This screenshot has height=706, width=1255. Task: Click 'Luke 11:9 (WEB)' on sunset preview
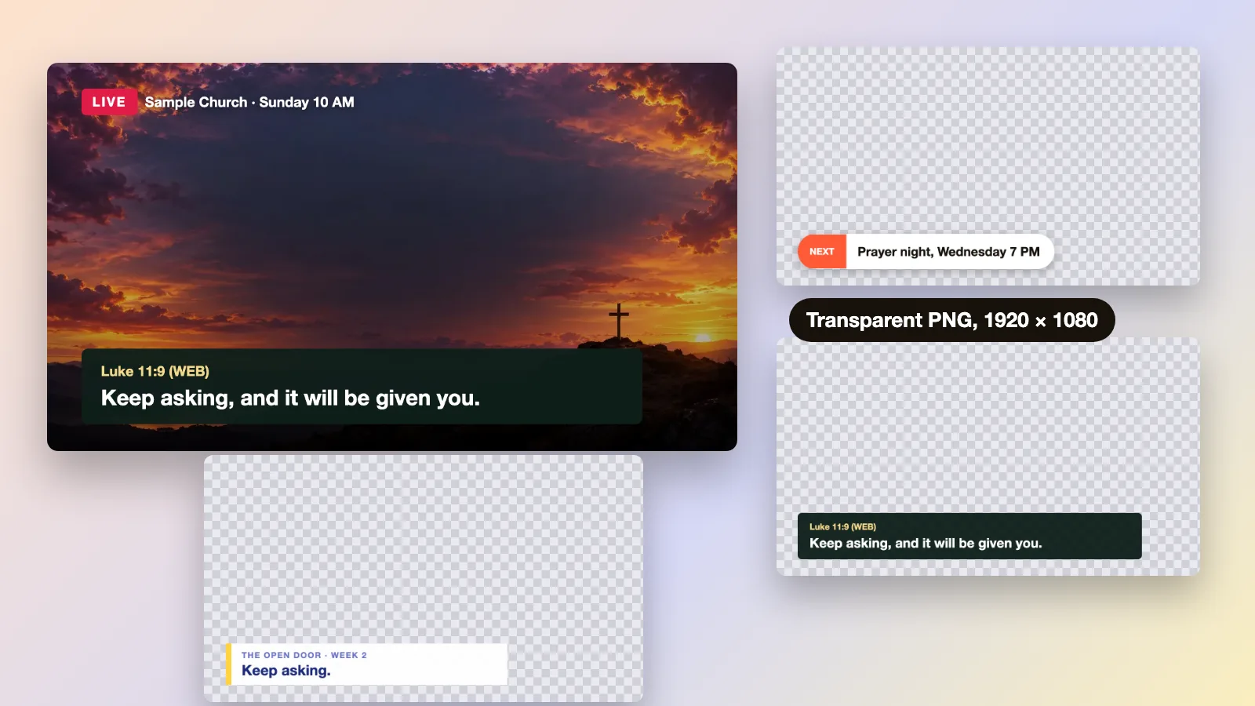[x=155, y=371]
